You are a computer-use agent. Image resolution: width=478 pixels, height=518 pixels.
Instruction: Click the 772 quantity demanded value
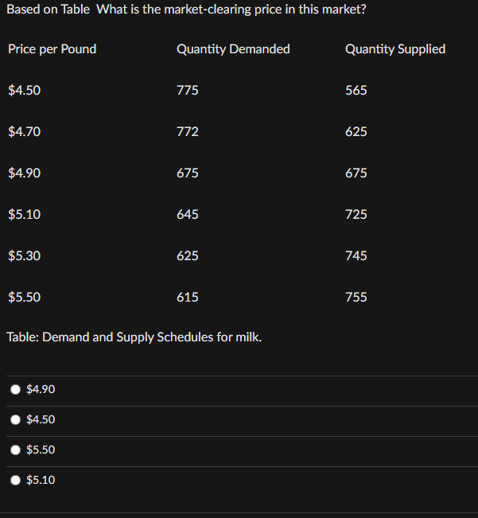coord(188,132)
